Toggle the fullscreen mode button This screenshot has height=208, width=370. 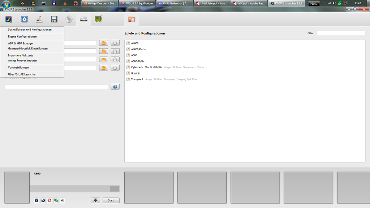[95, 200]
